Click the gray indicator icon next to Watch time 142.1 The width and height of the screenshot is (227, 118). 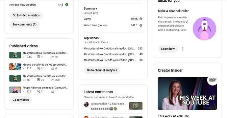[x=141, y=25]
